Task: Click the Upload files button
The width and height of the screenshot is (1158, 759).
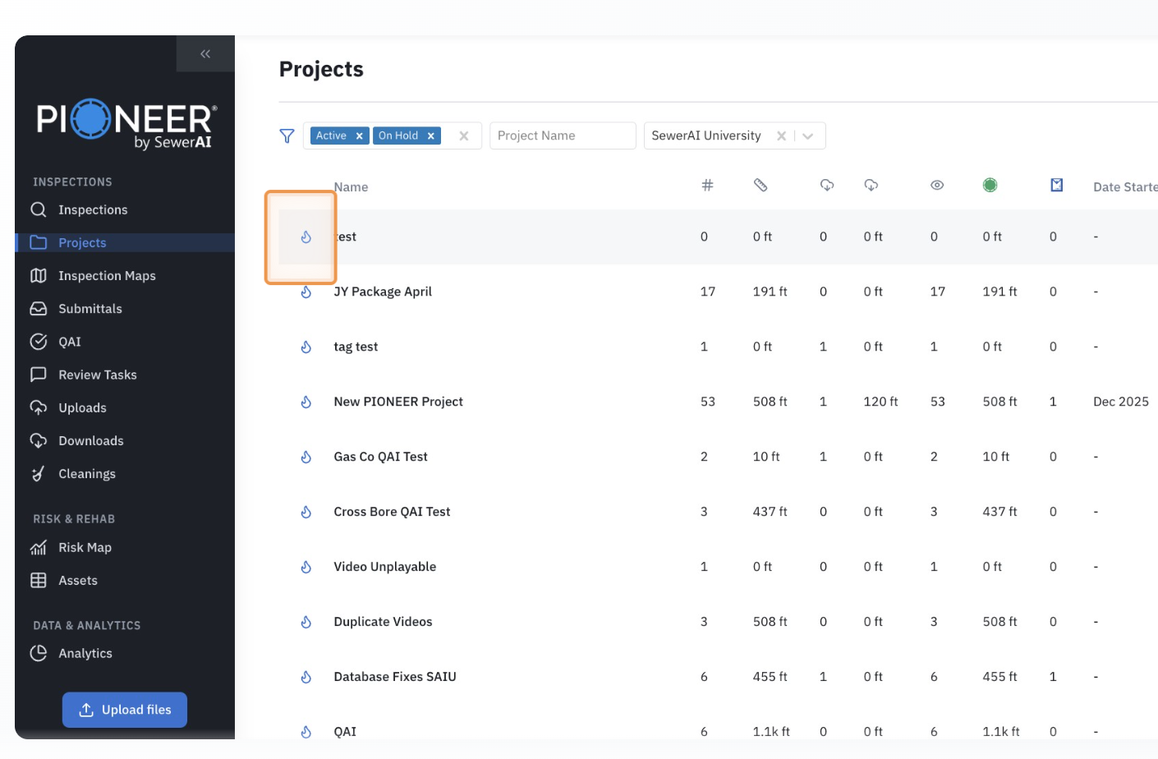Action: tap(125, 710)
